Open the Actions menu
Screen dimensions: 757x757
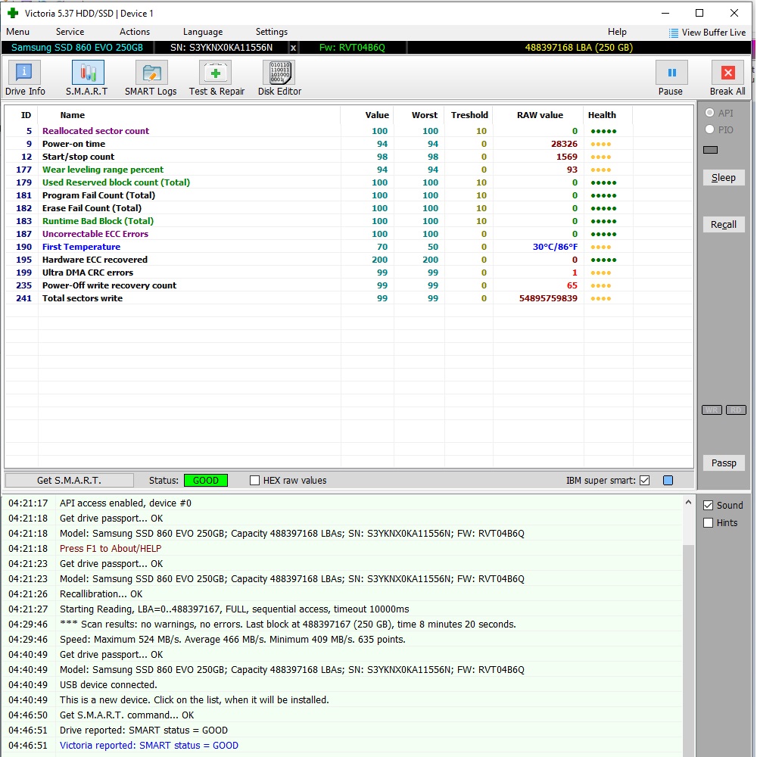point(135,32)
